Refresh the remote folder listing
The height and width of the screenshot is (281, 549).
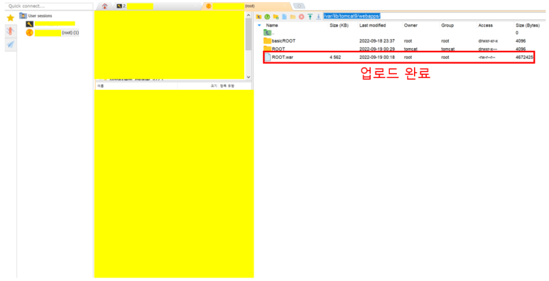267,16
